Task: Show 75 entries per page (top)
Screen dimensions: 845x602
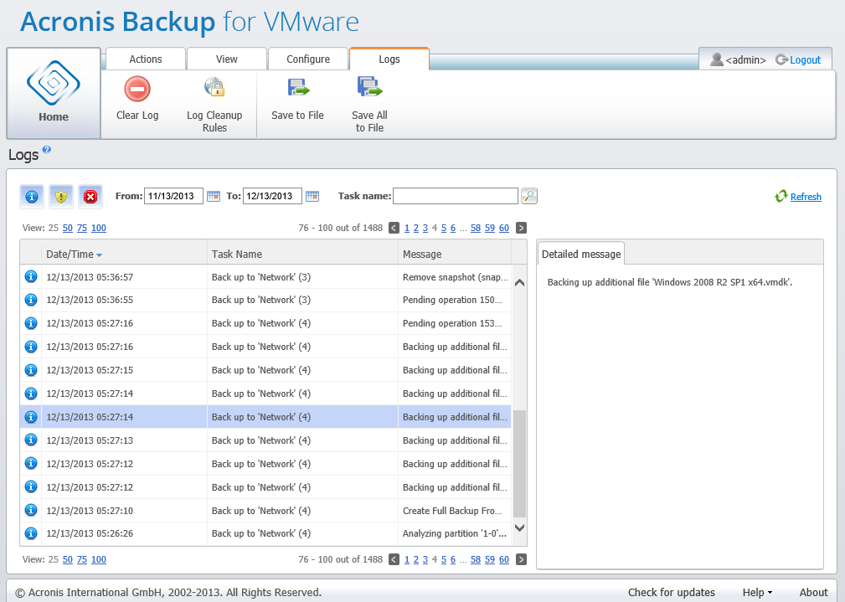Action: pyautogui.click(x=82, y=228)
